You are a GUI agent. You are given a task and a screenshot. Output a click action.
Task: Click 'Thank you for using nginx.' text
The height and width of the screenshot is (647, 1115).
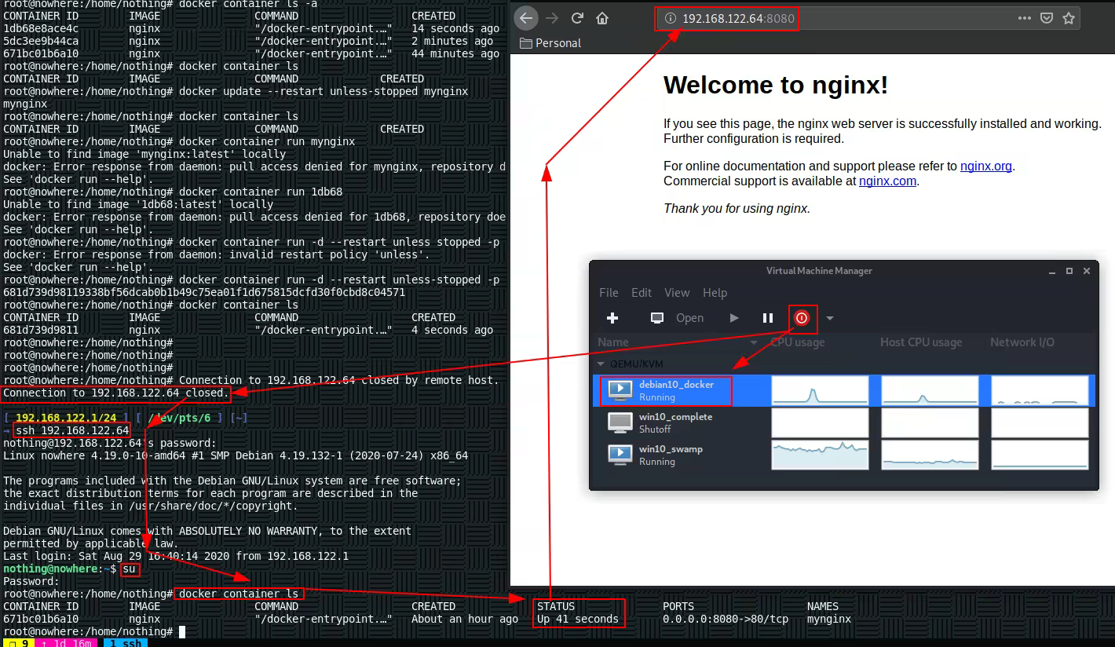(737, 209)
